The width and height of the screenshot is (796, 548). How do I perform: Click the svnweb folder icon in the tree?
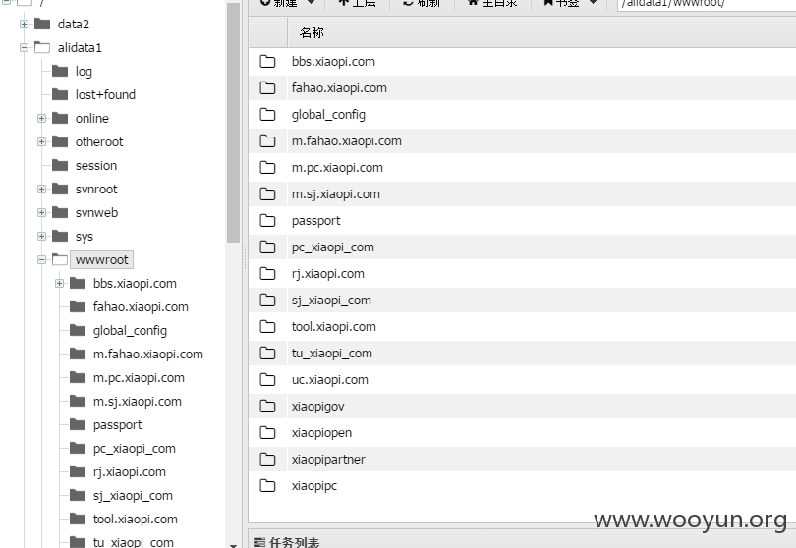pyautogui.click(x=60, y=212)
